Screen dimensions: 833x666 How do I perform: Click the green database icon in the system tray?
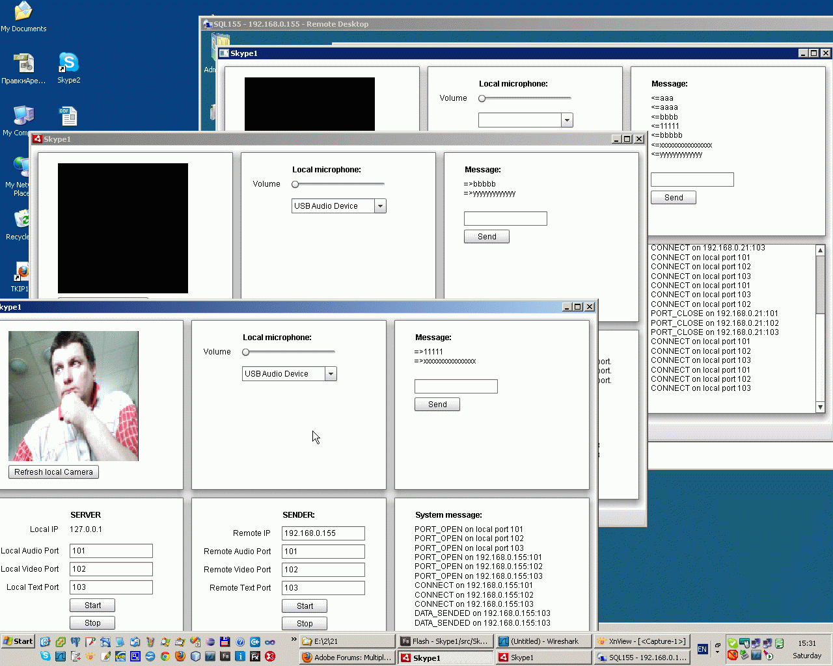[x=779, y=643]
